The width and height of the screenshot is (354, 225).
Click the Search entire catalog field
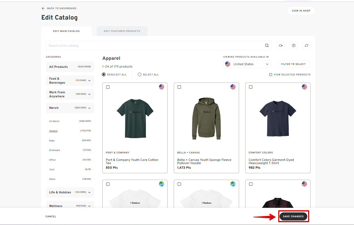[154, 46]
